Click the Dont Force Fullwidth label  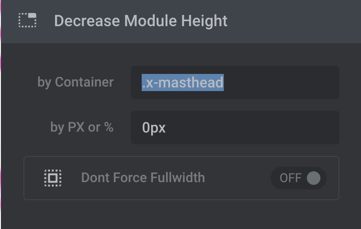click(143, 178)
